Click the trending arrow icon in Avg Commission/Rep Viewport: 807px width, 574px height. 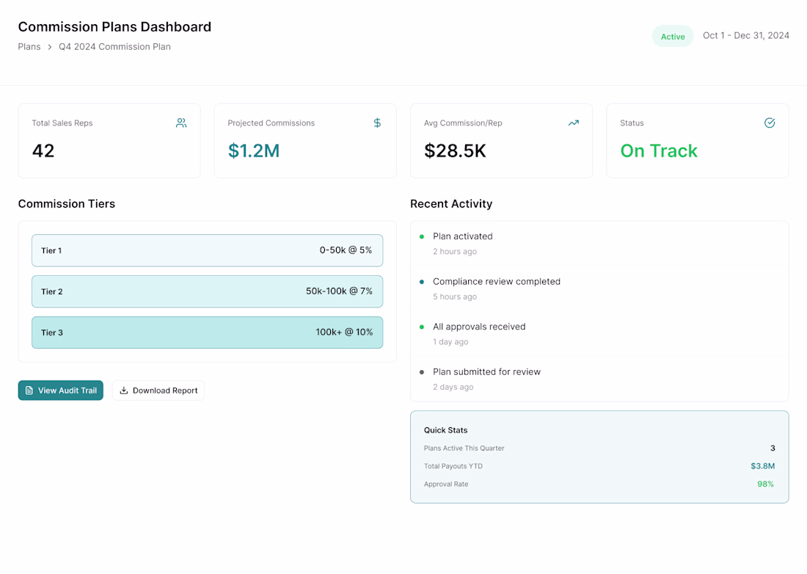click(574, 123)
